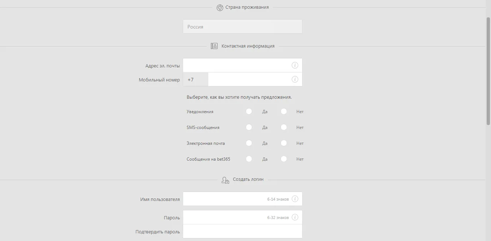
Task: Select Да for SMS-сообщения
Action: pos(249,127)
